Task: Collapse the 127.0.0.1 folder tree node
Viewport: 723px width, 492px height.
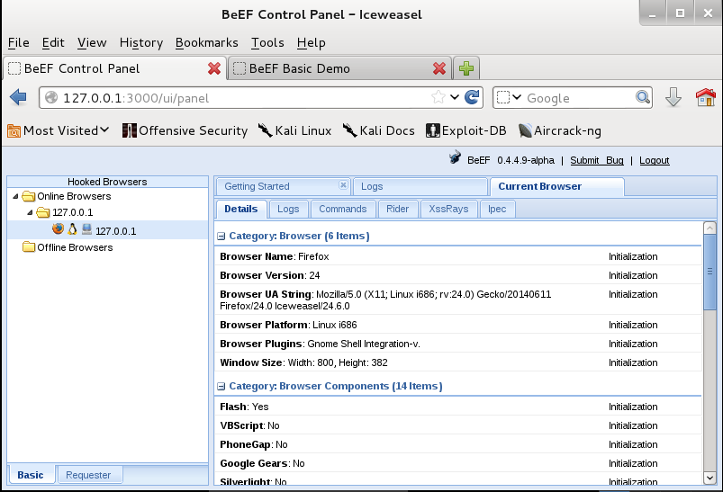Action: point(30,212)
